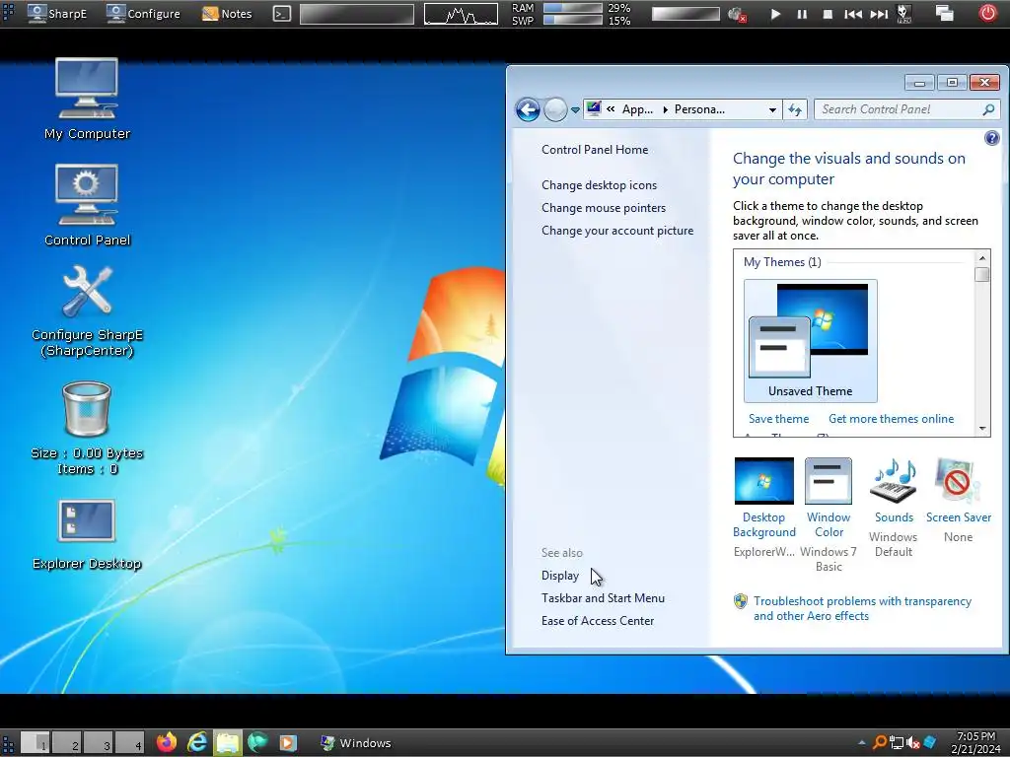The height and width of the screenshot is (757, 1010).
Task: Click Get more themes online link
Action: (x=891, y=418)
